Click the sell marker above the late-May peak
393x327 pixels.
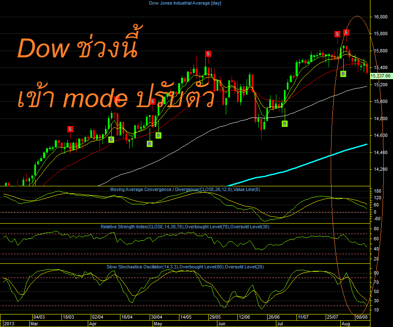(208, 54)
